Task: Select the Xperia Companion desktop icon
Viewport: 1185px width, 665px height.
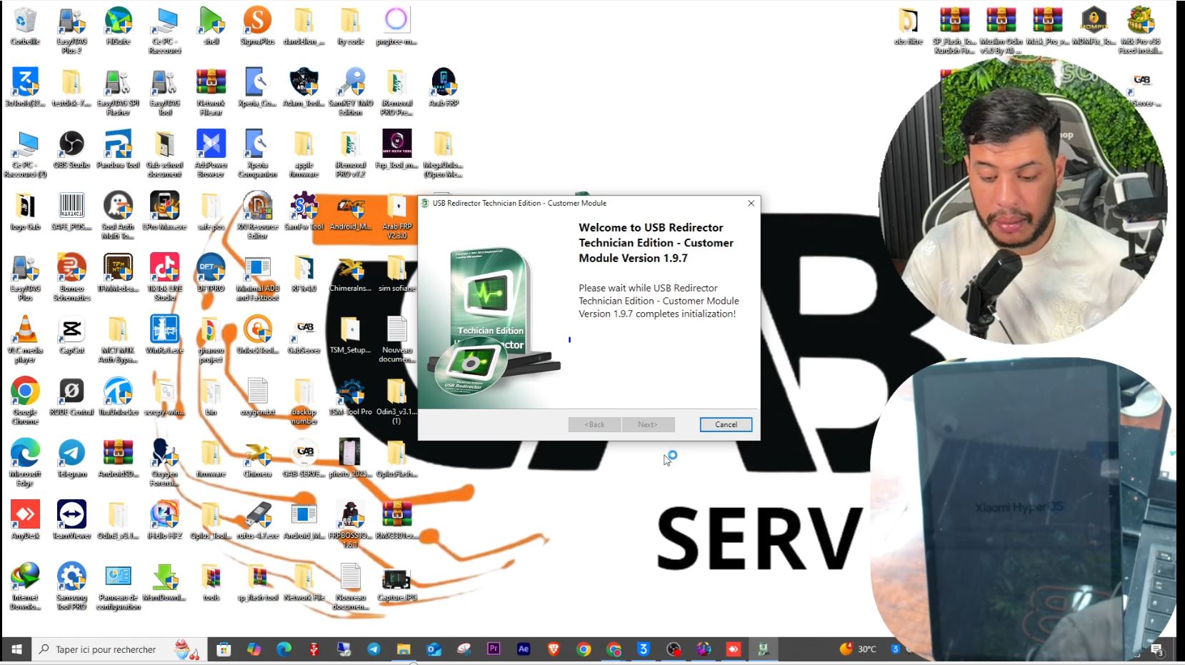Action: click(x=257, y=154)
